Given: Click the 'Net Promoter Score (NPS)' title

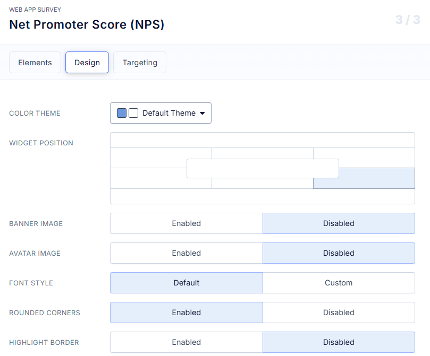Looking at the screenshot, I should pyautogui.click(x=87, y=24).
